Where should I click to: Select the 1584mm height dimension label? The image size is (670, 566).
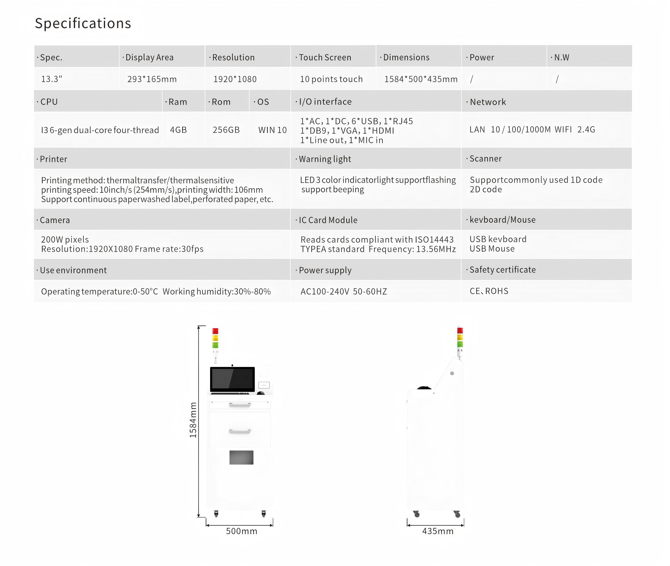tap(193, 420)
